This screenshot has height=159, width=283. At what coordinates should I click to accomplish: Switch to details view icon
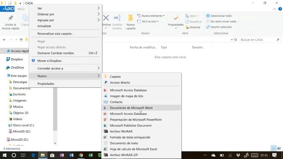(x=273, y=148)
